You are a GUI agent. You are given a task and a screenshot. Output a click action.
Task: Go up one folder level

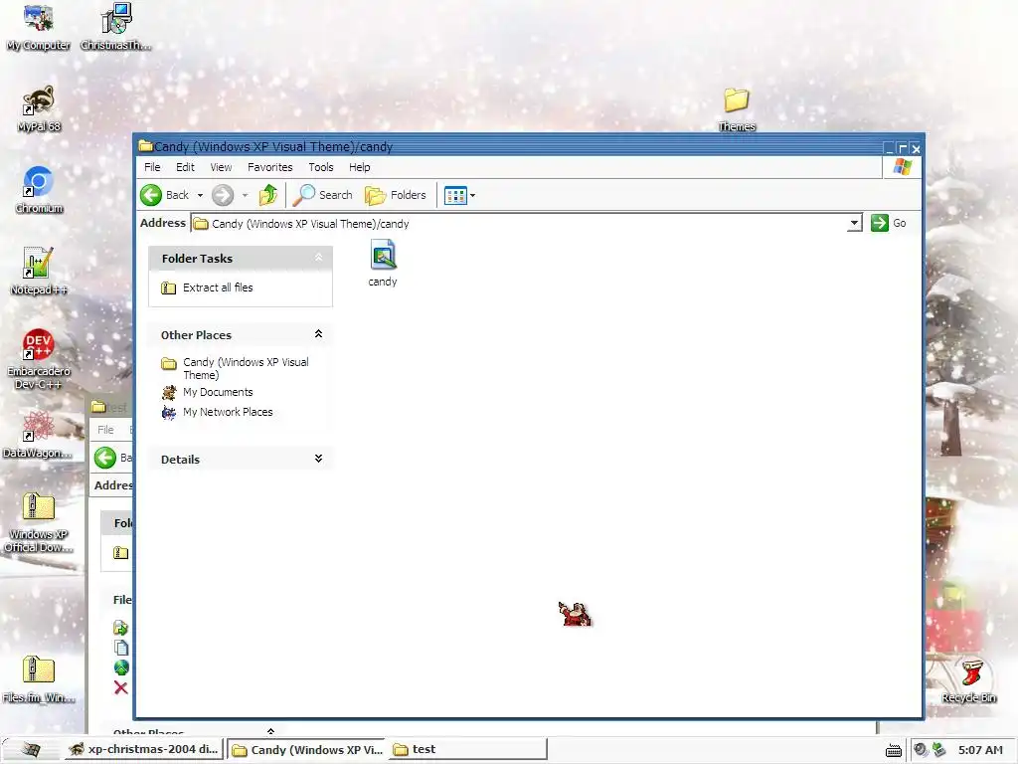point(267,195)
